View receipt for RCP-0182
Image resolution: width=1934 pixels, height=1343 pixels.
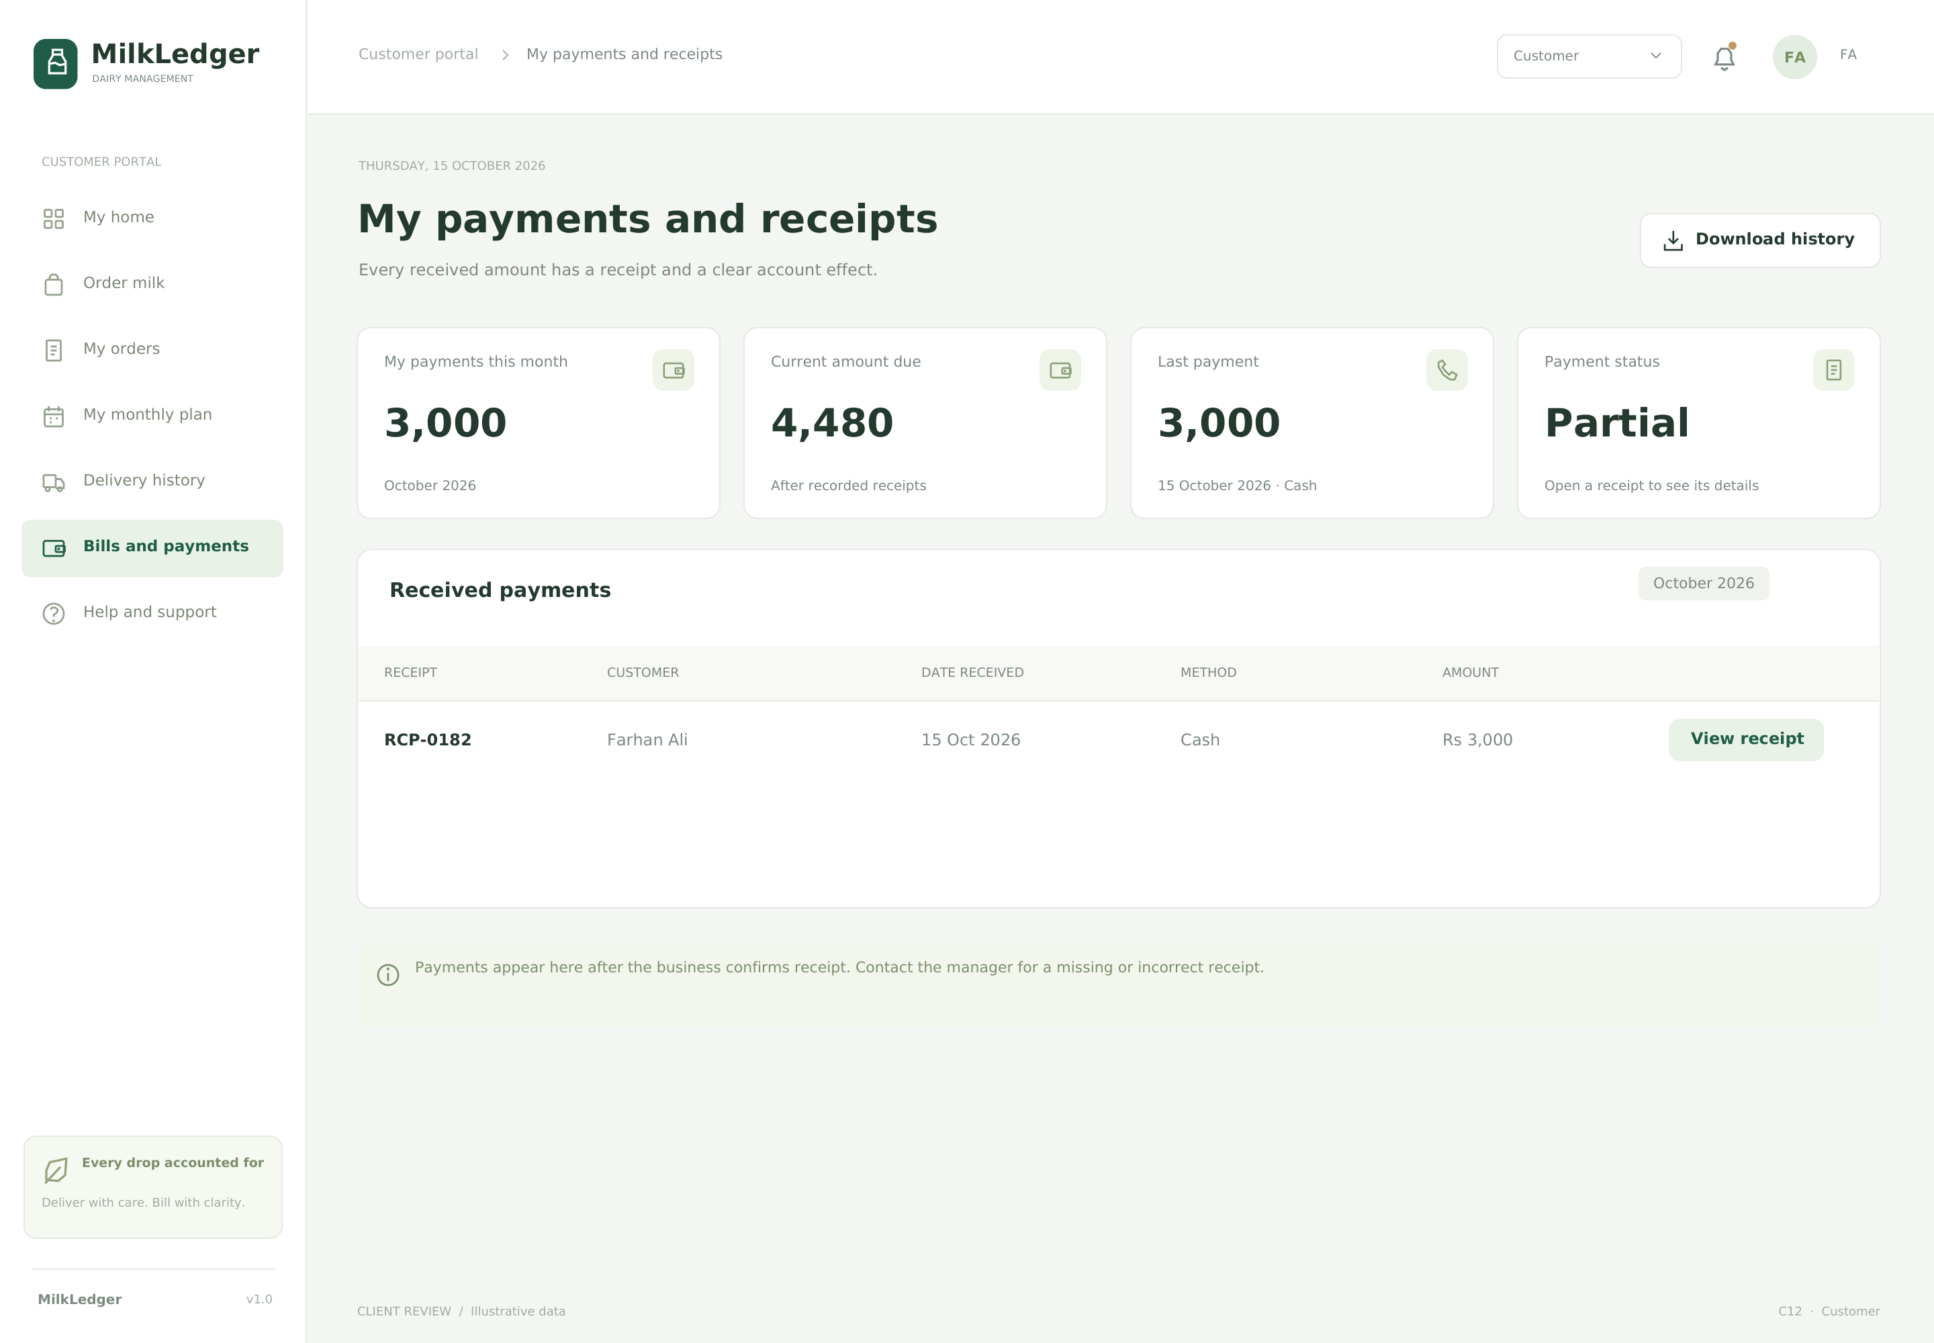pyautogui.click(x=1747, y=740)
